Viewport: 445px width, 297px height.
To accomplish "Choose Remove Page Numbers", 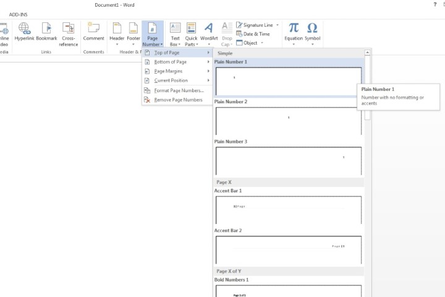I will point(177,100).
